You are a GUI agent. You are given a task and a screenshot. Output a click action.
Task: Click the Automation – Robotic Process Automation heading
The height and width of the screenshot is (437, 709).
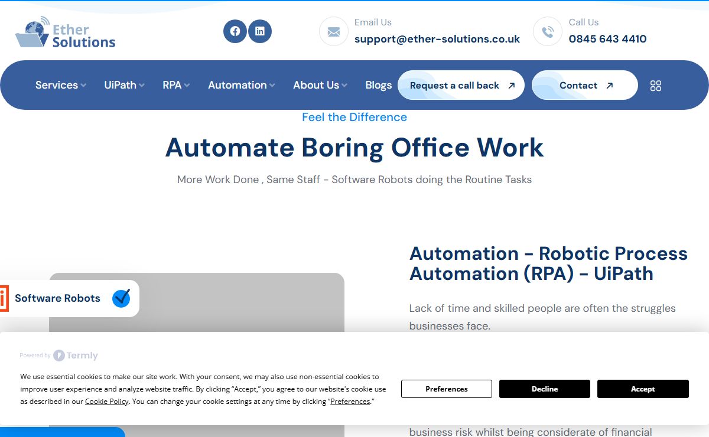548,263
